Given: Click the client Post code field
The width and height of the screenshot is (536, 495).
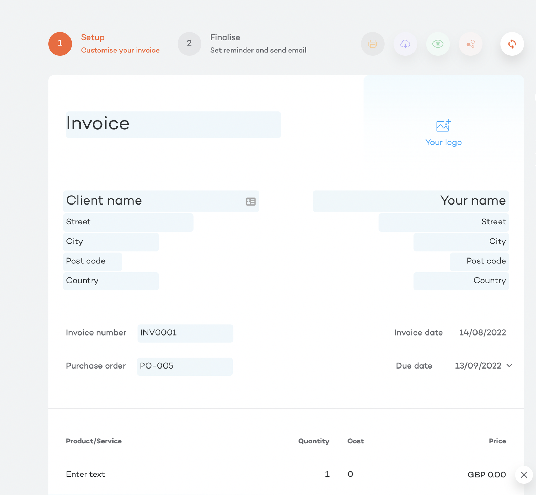Looking at the screenshot, I should point(93,261).
